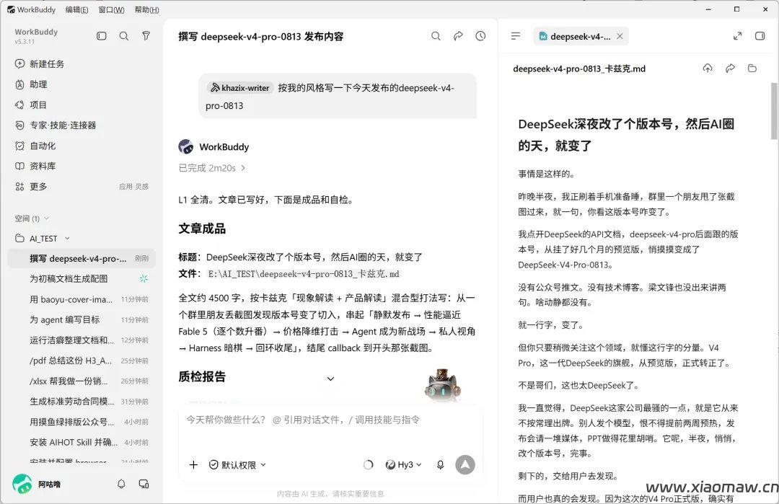The width and height of the screenshot is (779, 504).
Task: Click the loading spinner near Hy3
Action: point(368,465)
